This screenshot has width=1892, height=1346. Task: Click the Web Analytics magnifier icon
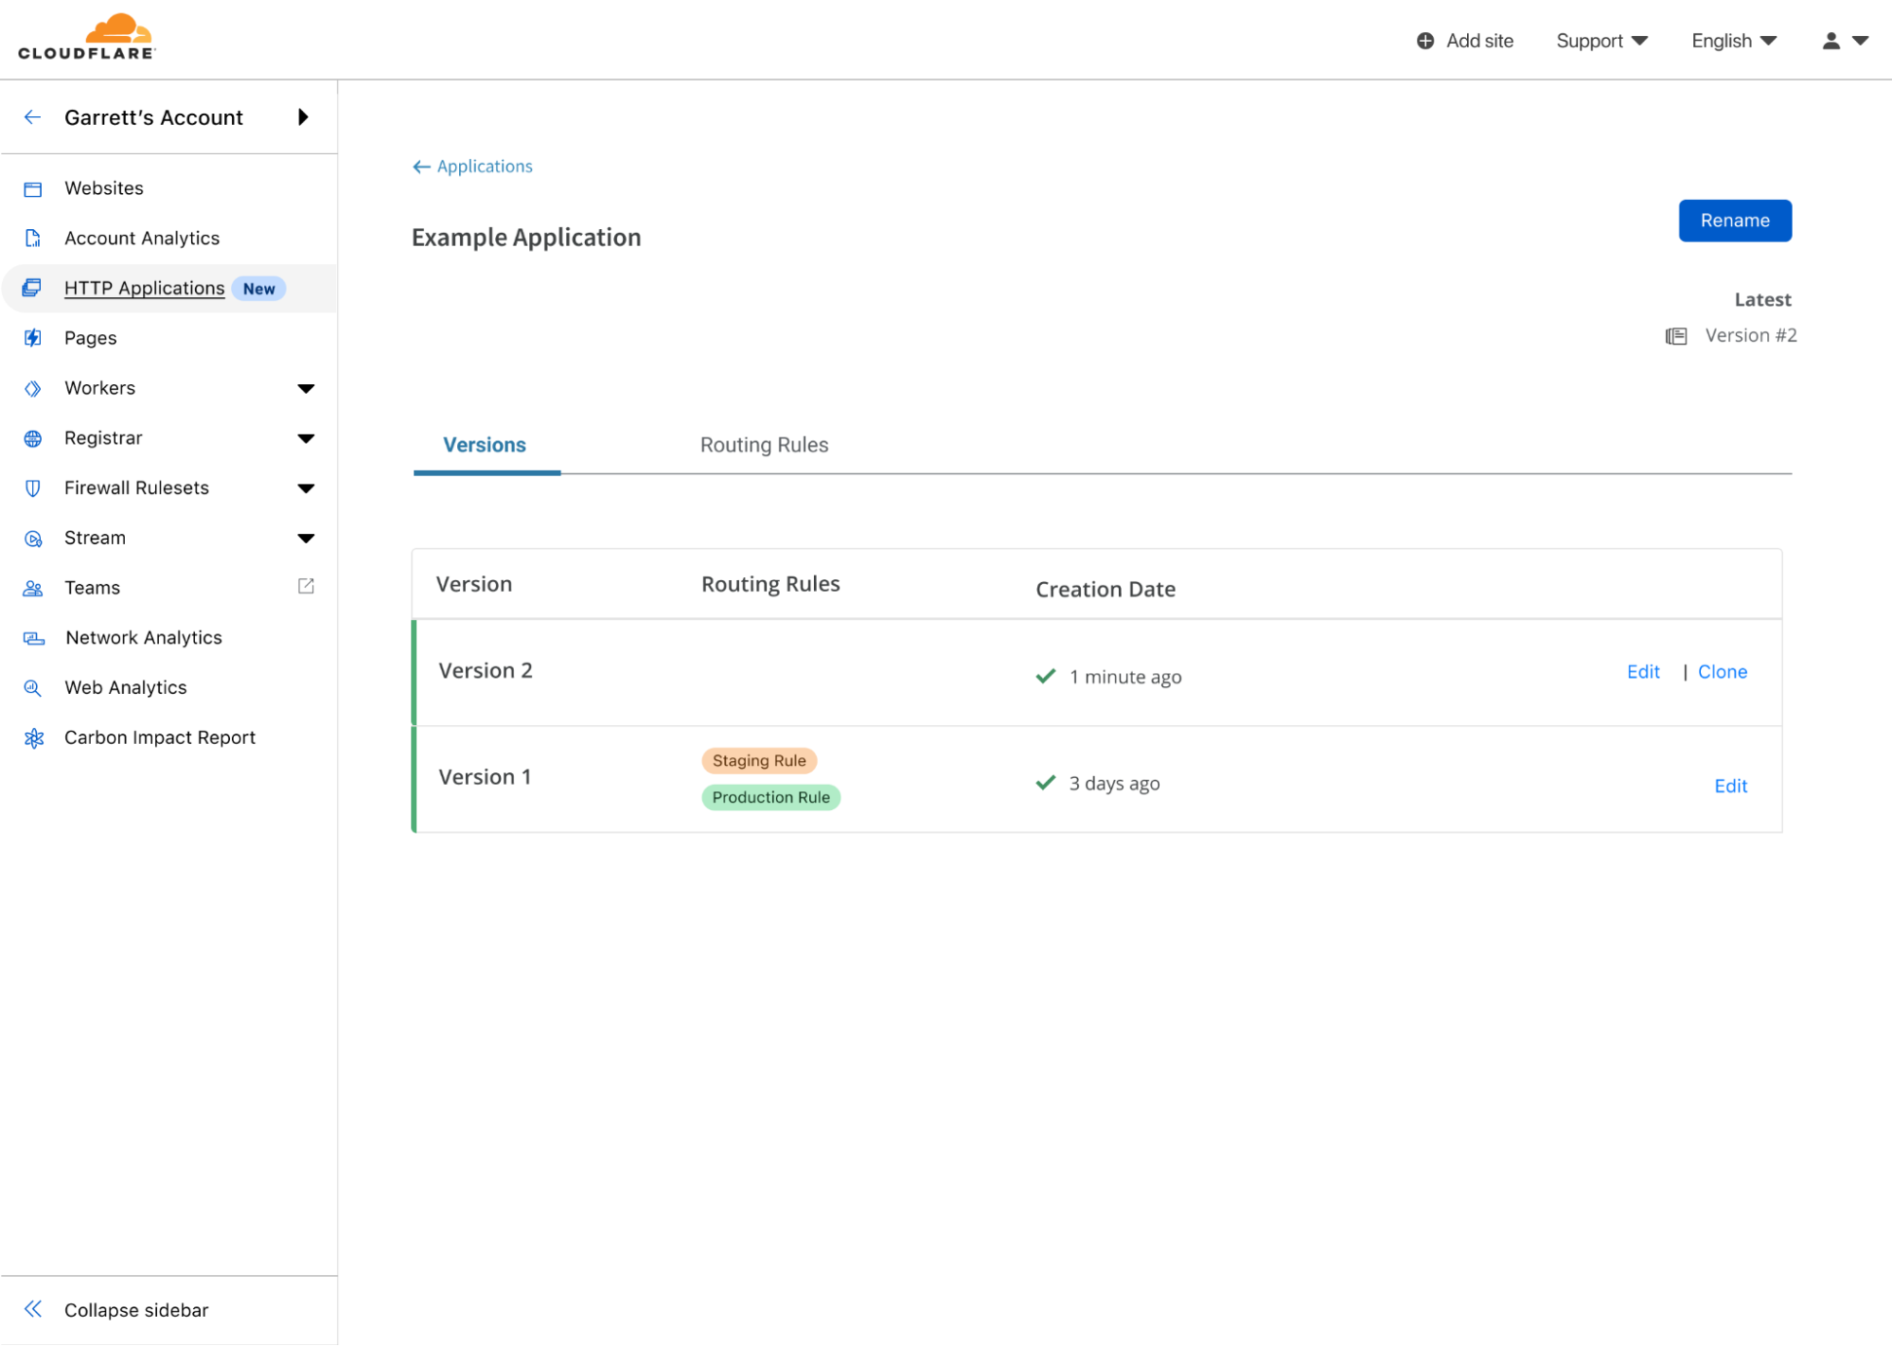tap(33, 688)
